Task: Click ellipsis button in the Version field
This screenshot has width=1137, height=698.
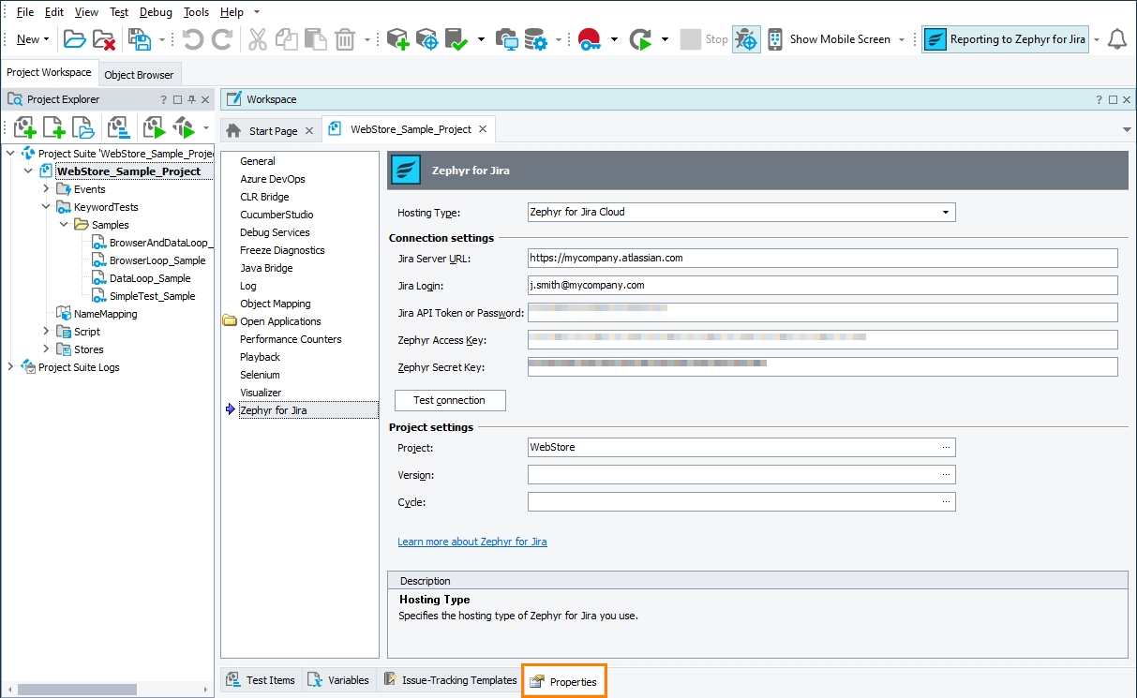Action: [x=947, y=475]
